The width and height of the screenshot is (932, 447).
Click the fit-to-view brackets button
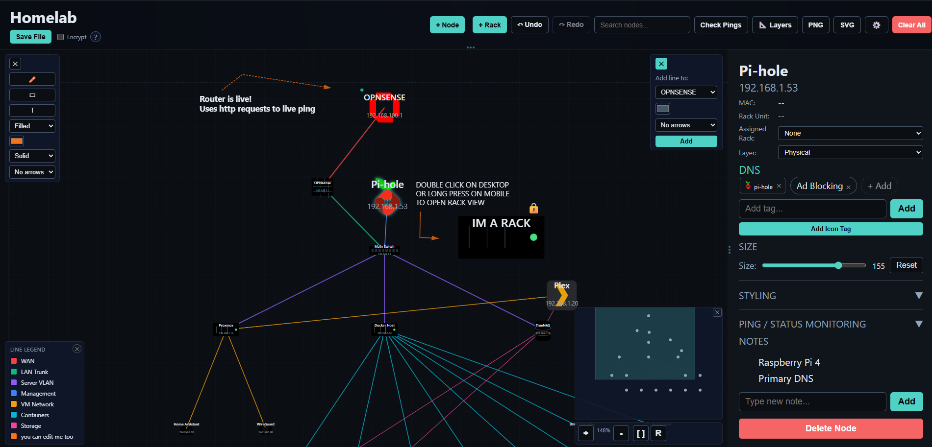pyautogui.click(x=640, y=433)
